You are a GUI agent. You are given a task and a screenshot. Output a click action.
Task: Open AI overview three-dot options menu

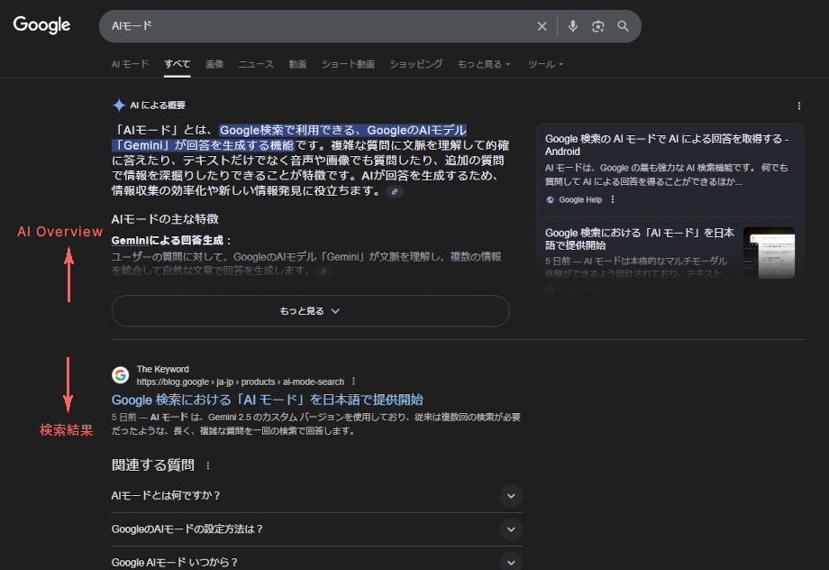[798, 106]
